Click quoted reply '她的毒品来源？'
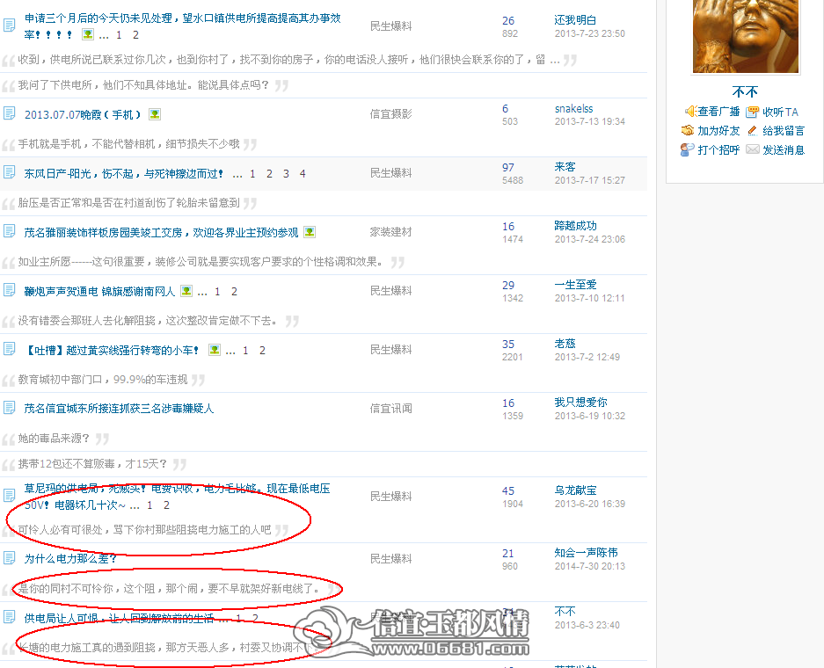The width and height of the screenshot is (824, 668). (x=54, y=438)
